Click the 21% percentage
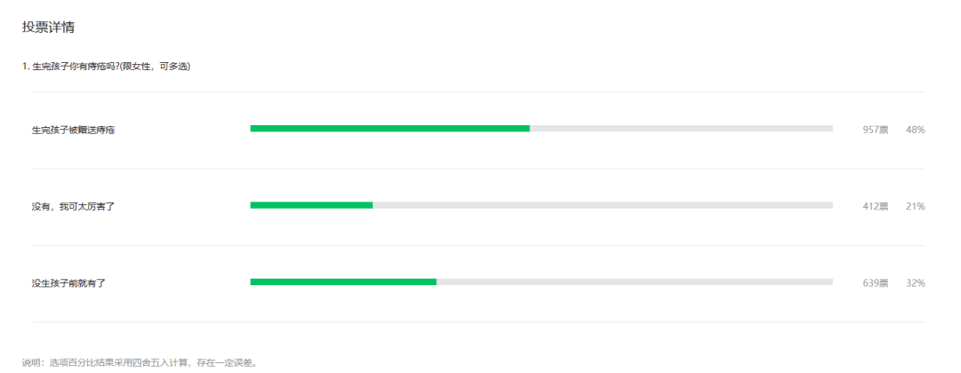This screenshot has height=373, width=961. click(x=915, y=207)
